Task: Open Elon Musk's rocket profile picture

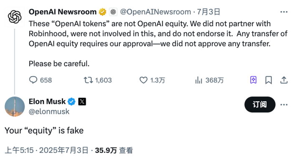Action: coord(15,107)
